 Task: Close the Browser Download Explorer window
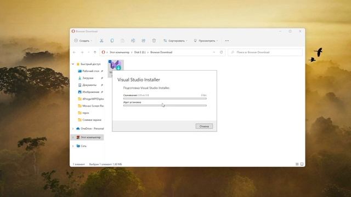[300, 31]
